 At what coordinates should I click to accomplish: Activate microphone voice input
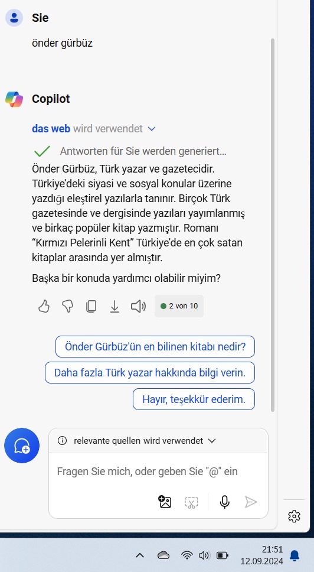[x=225, y=502]
